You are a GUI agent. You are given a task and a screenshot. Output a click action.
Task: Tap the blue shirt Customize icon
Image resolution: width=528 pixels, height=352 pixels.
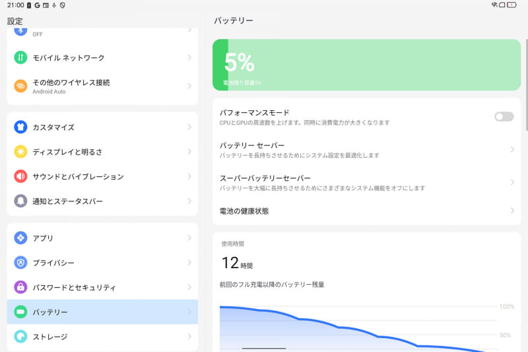[x=20, y=127]
